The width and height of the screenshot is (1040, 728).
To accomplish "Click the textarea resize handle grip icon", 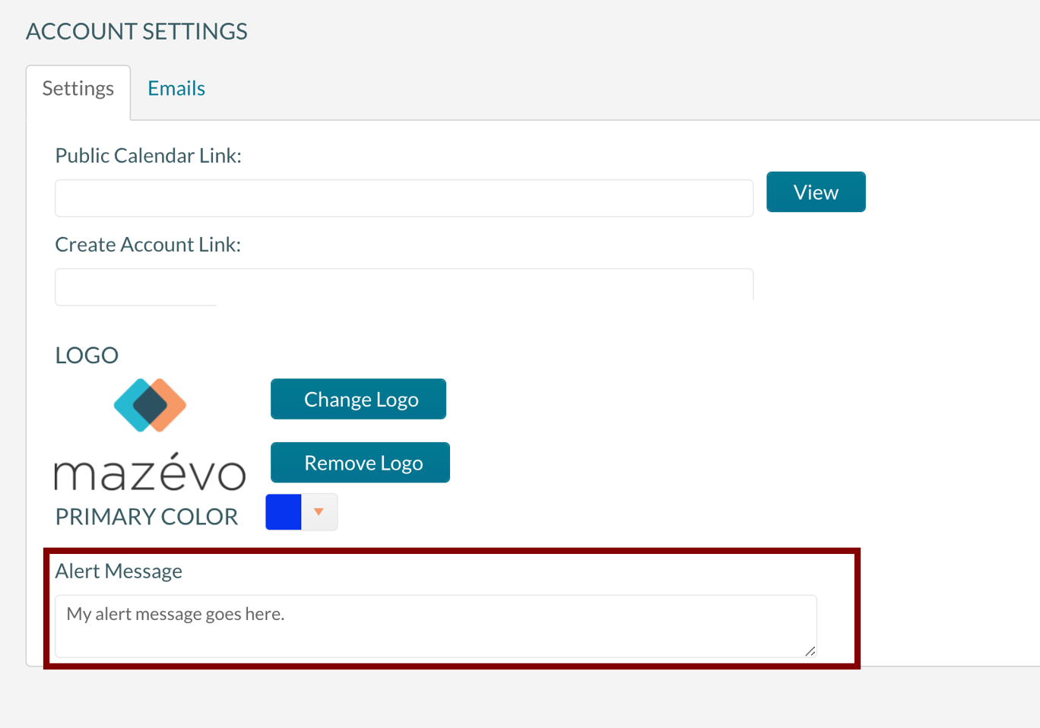I will [x=810, y=651].
